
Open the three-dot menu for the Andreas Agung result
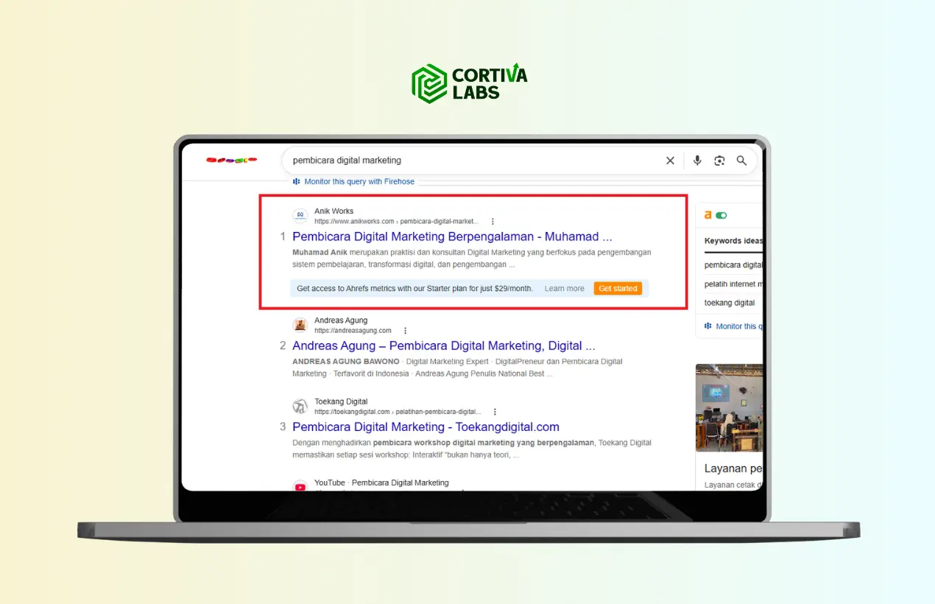(405, 331)
